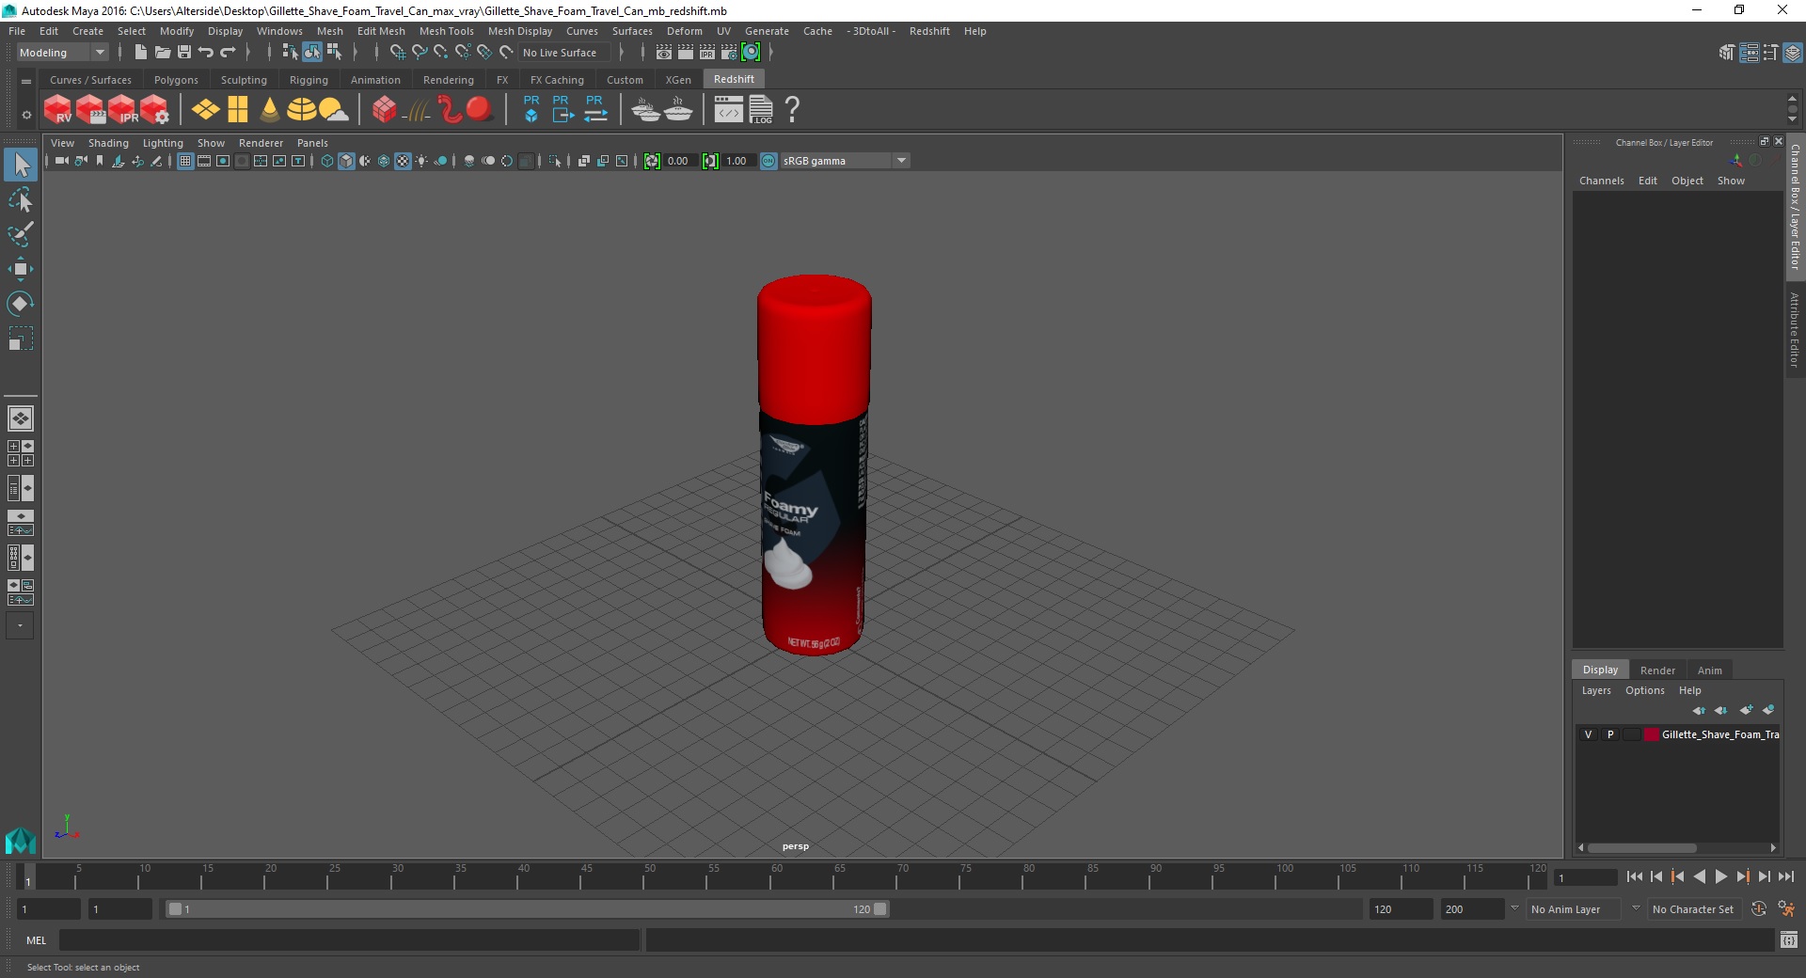Screen dimensions: 1806x978
Task: Open the Shading menu in the viewport panel
Action: 108,143
